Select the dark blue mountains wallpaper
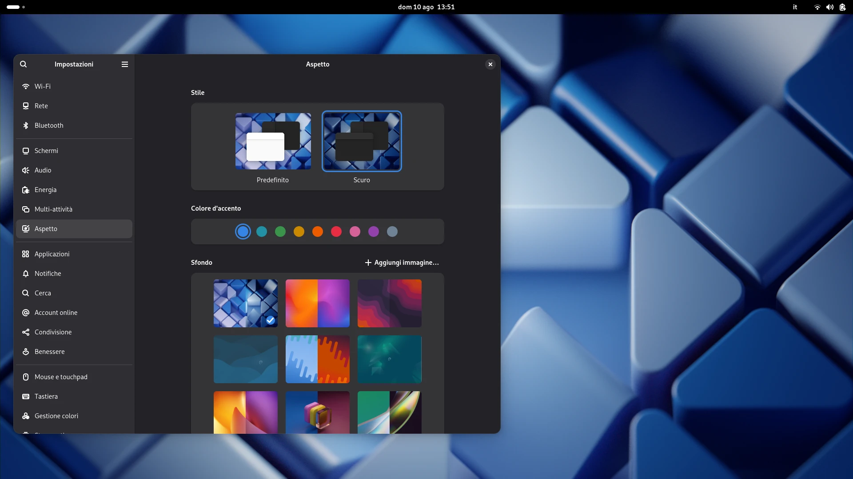 (x=246, y=359)
